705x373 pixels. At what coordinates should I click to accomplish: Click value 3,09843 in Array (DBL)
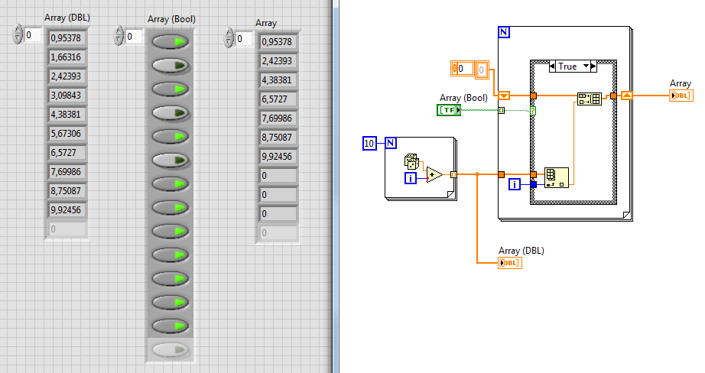(x=67, y=96)
